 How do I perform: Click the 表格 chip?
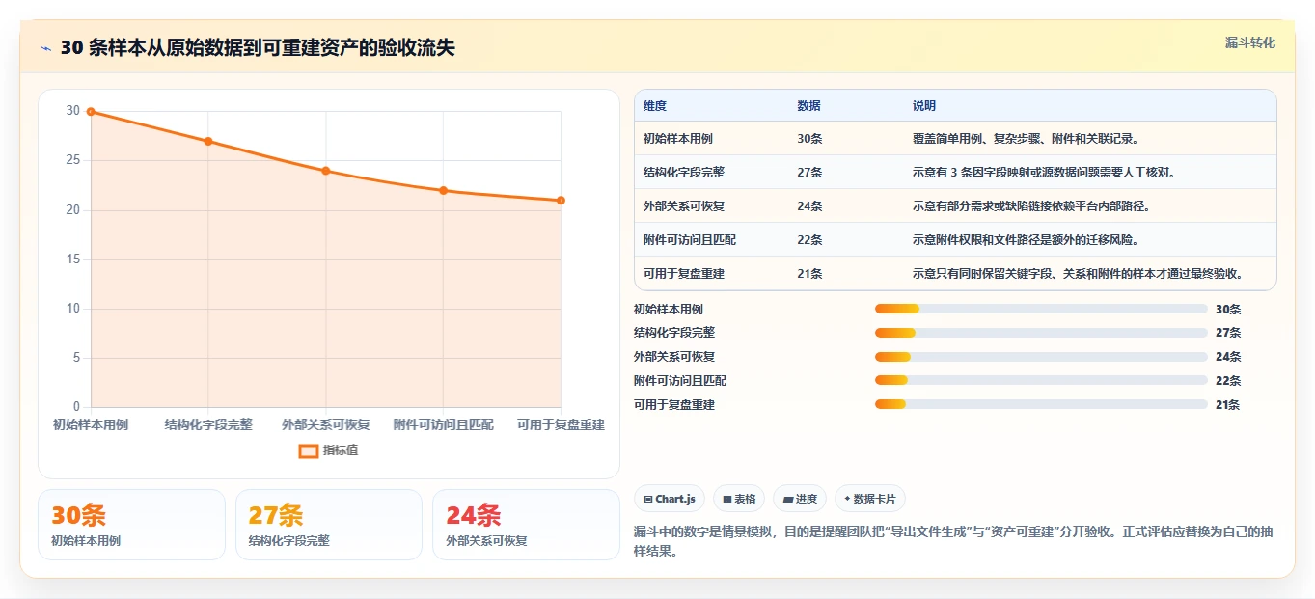click(x=739, y=499)
